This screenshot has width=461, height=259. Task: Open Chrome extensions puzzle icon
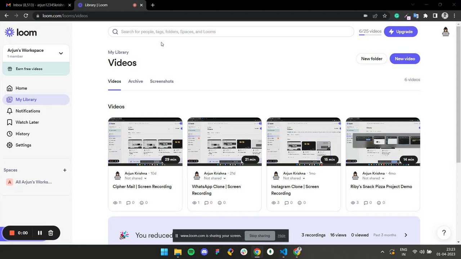pyautogui.click(x=425, y=16)
